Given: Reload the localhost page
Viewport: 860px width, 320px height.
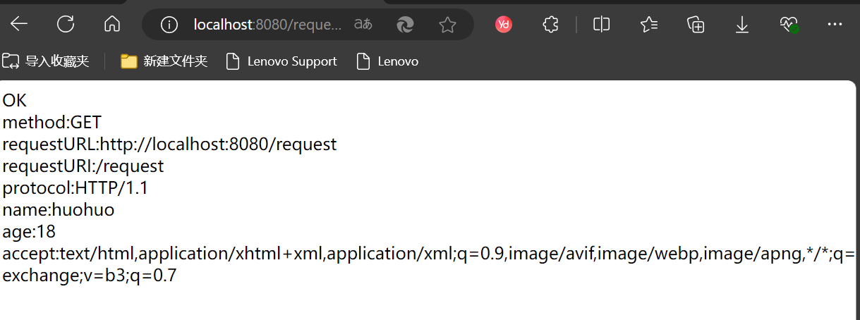Looking at the screenshot, I should (x=66, y=25).
